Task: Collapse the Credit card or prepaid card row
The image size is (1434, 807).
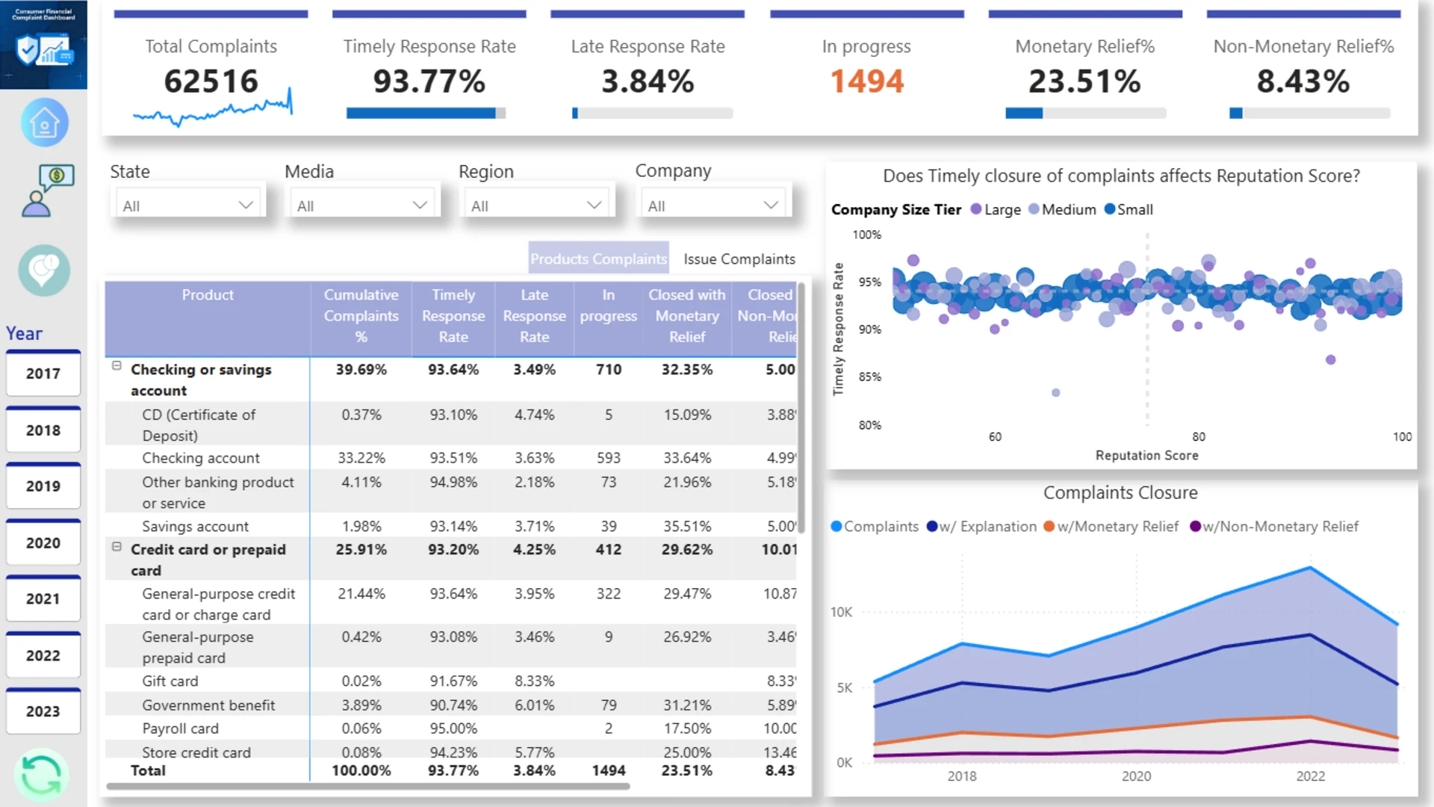Action: click(117, 547)
